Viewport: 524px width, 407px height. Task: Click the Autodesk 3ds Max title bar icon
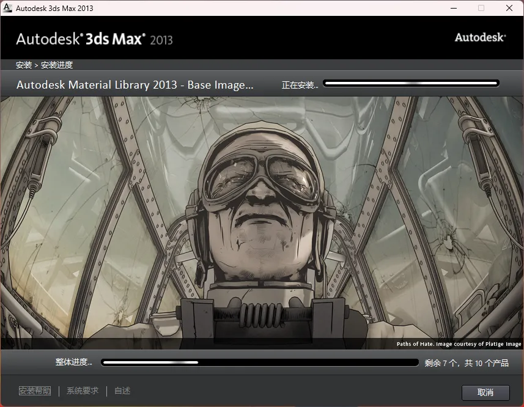click(x=7, y=8)
